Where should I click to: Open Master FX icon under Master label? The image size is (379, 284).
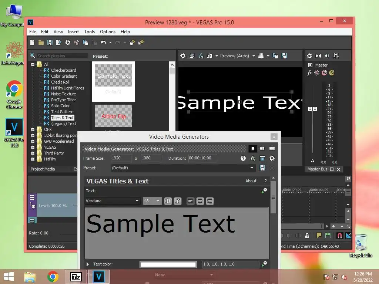pyautogui.click(x=309, y=73)
